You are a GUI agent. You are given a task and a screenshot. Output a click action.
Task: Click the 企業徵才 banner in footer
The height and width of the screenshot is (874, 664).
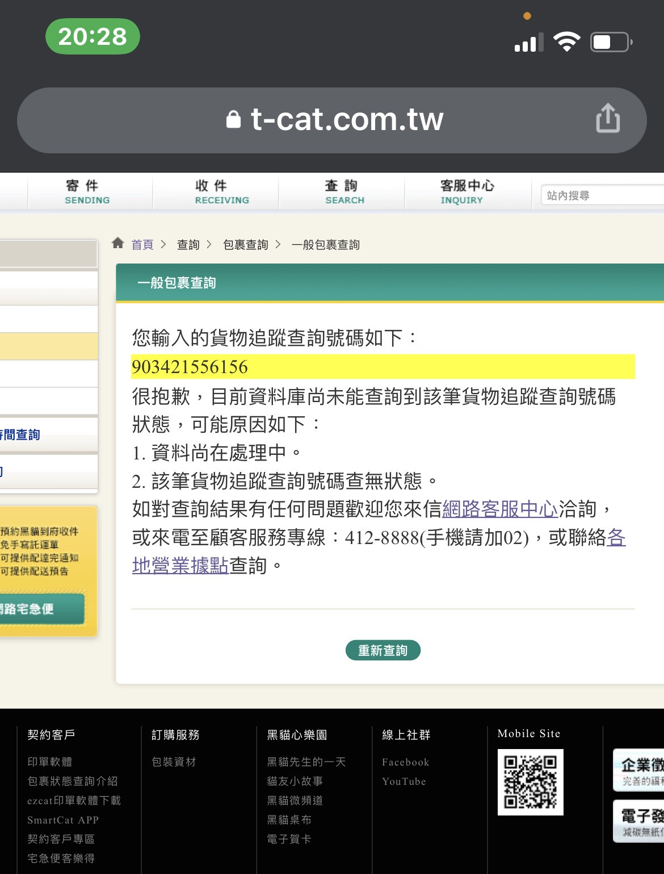point(638,770)
